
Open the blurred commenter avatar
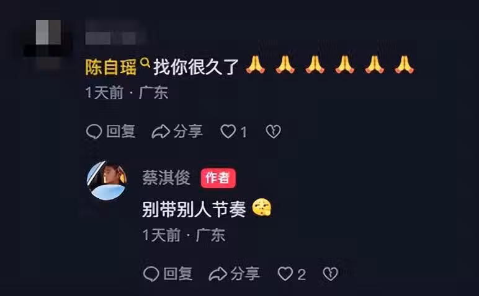coord(48,39)
